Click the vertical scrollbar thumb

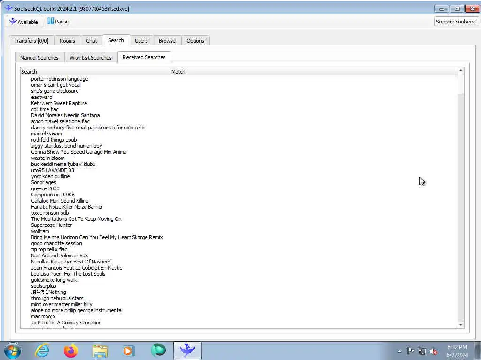[x=460, y=84]
